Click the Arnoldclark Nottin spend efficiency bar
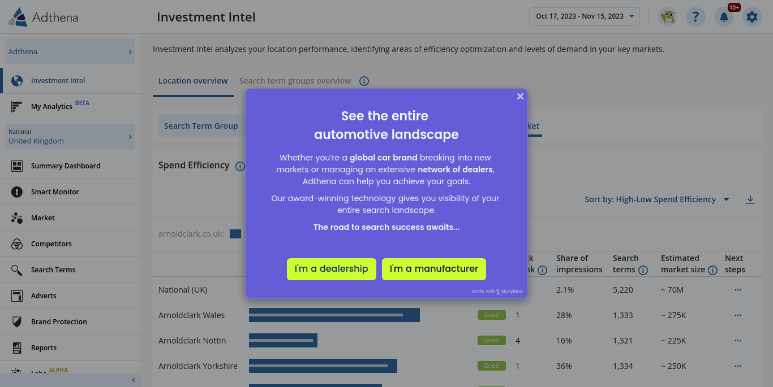 point(283,341)
